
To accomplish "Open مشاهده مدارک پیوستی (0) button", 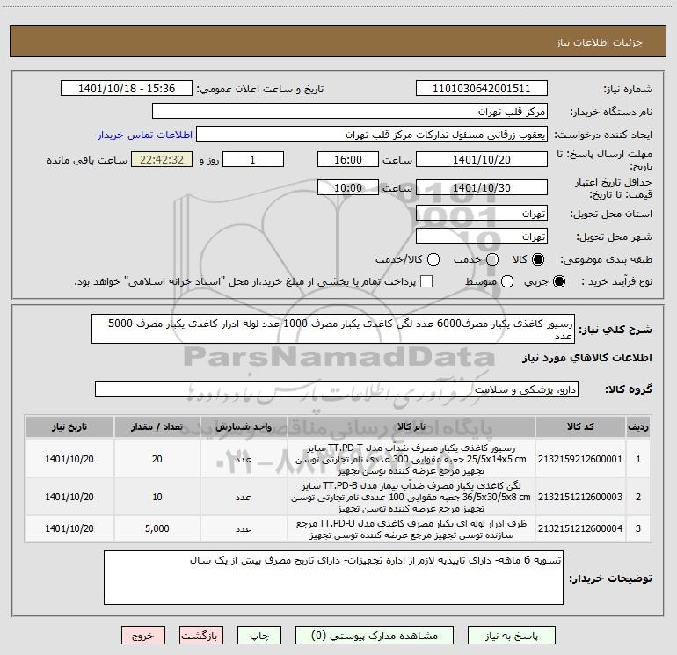I will click(x=375, y=636).
